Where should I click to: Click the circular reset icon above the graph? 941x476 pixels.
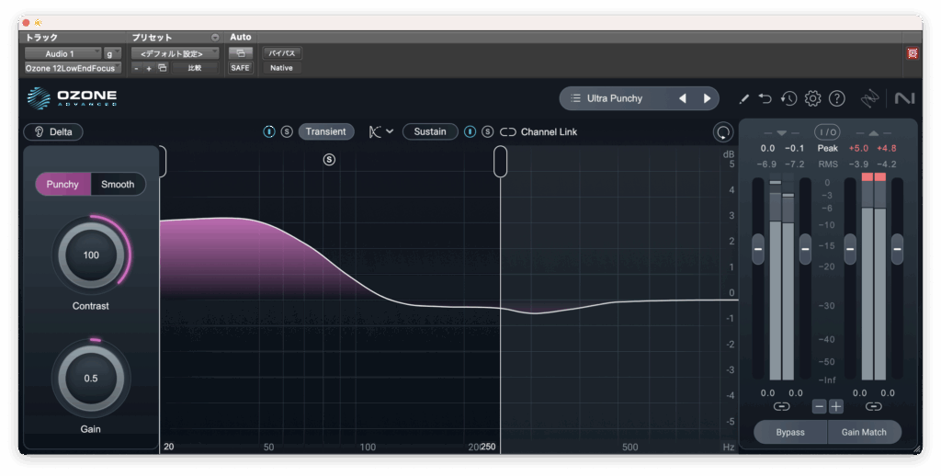point(723,132)
